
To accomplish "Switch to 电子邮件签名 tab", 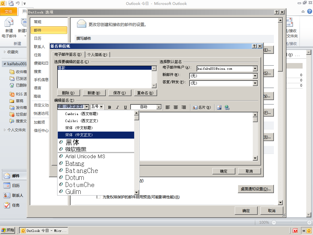I will tap(68, 54).
